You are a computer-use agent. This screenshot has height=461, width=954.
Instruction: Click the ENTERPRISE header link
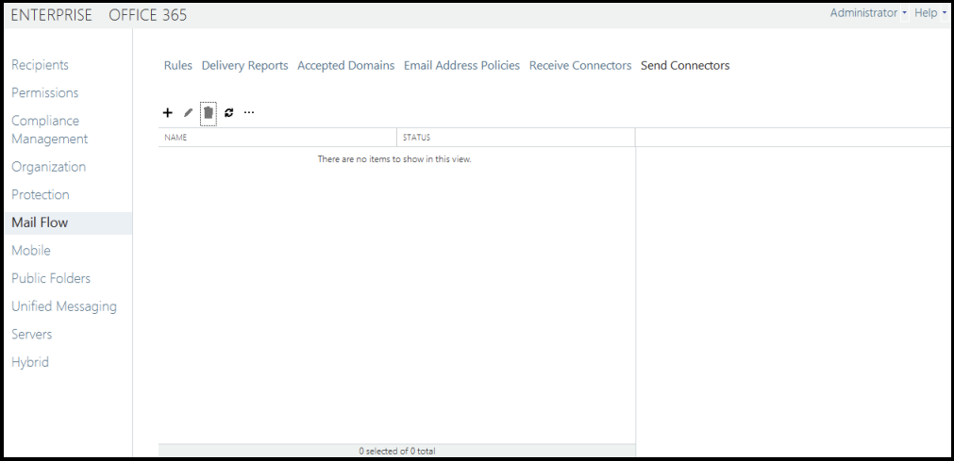[x=52, y=15]
